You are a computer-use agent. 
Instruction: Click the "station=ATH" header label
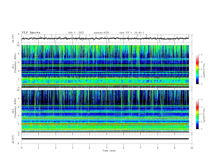click(x=101, y=33)
